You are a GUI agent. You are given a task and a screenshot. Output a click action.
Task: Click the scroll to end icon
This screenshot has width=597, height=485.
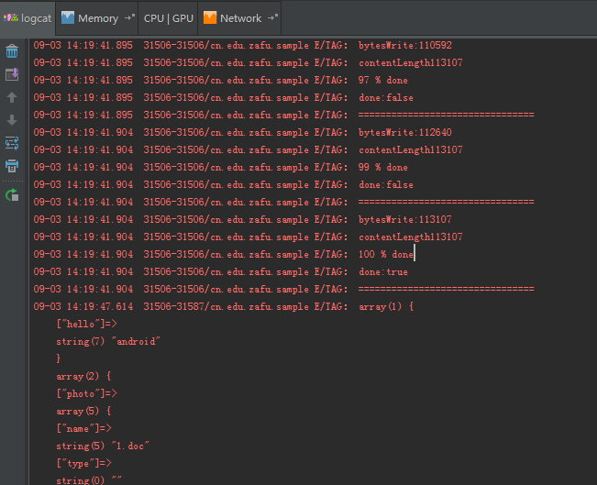[12, 74]
